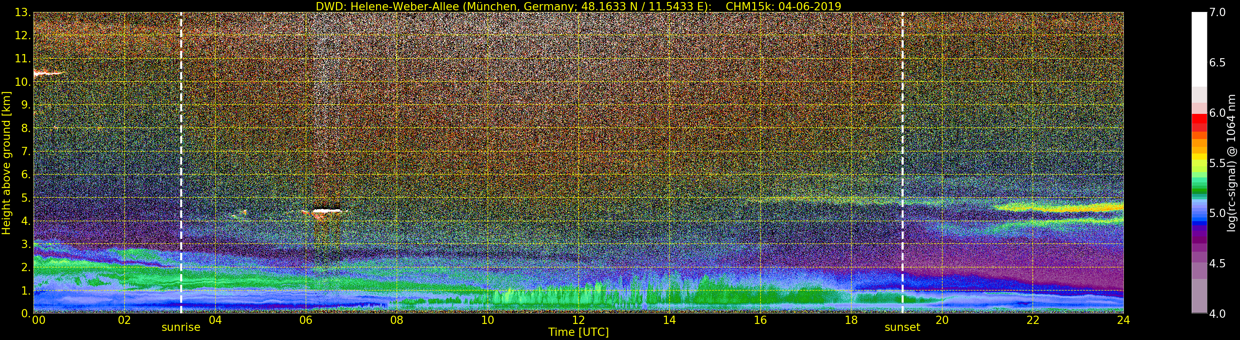Click the '5.5' colorbar tick label
The image size is (1240, 340).
1217,163
